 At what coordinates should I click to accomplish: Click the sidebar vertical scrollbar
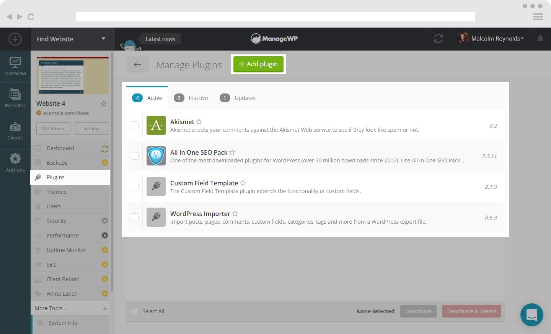coord(112,172)
